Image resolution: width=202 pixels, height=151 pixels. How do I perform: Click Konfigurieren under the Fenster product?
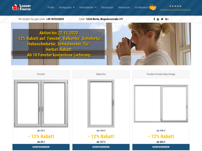41,147
